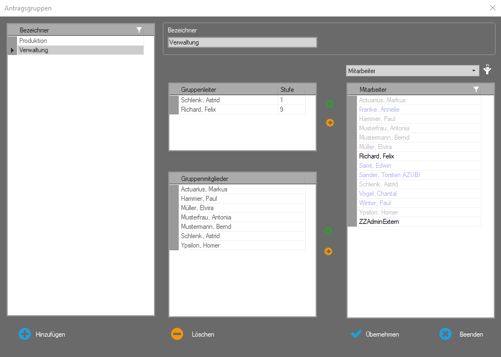Click green left arrow beside Gruppenleiter list
This screenshot has height=357, width=501.
[330, 103]
